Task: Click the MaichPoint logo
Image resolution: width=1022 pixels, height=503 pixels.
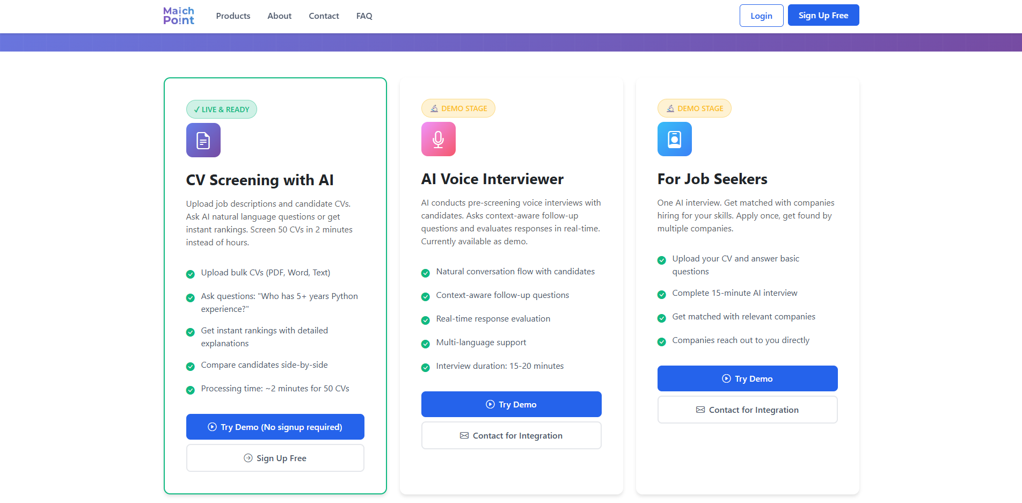Action: pos(178,15)
